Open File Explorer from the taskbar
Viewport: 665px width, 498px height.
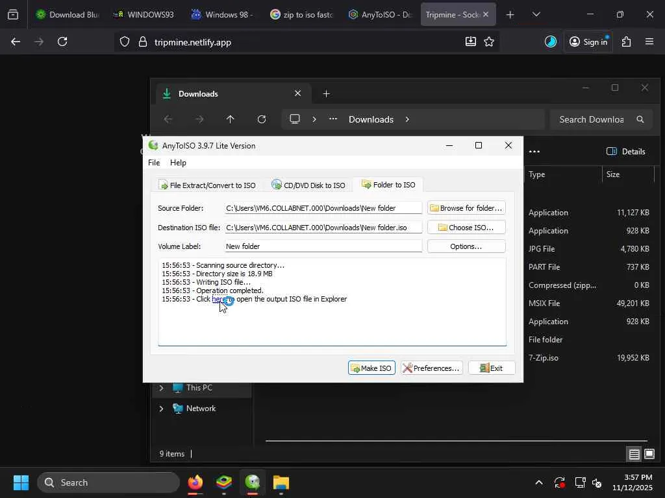281,482
